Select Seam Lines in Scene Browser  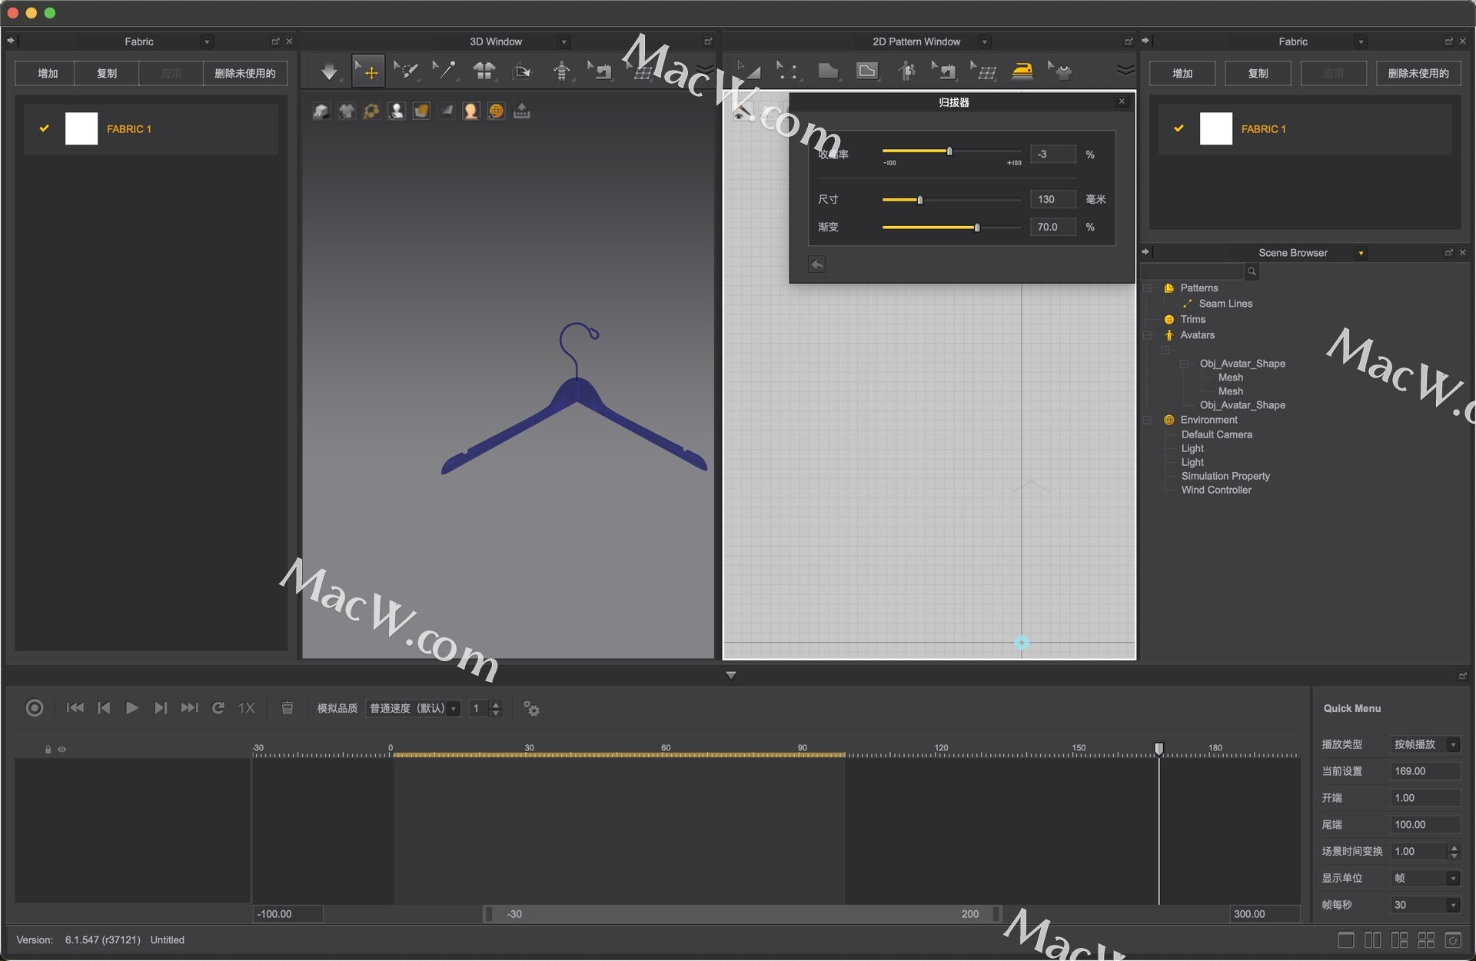coord(1225,304)
